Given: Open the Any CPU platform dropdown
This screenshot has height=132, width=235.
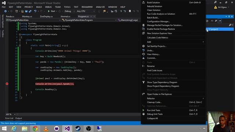Looking at the screenshot, I should point(86,11).
